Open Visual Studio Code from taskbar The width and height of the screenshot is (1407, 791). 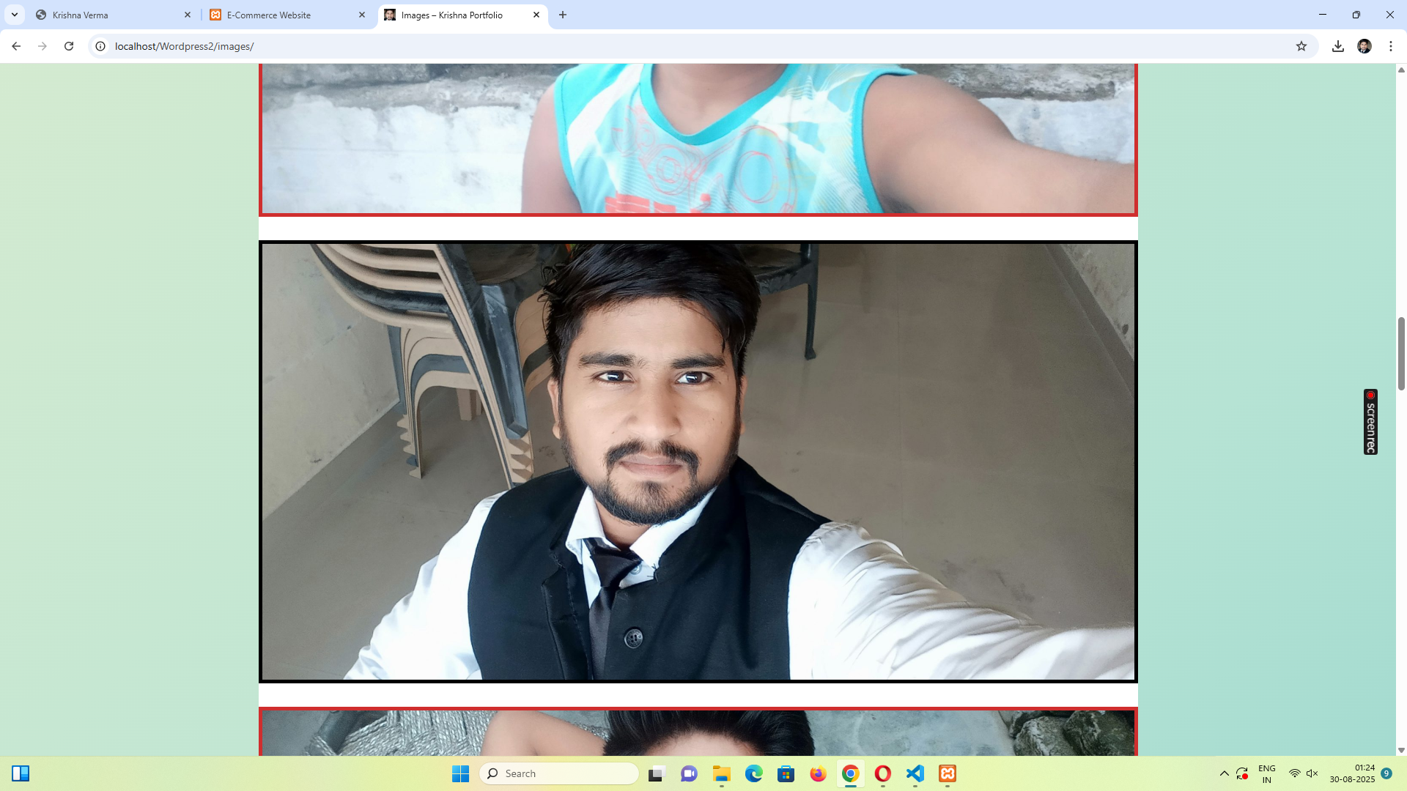(915, 773)
